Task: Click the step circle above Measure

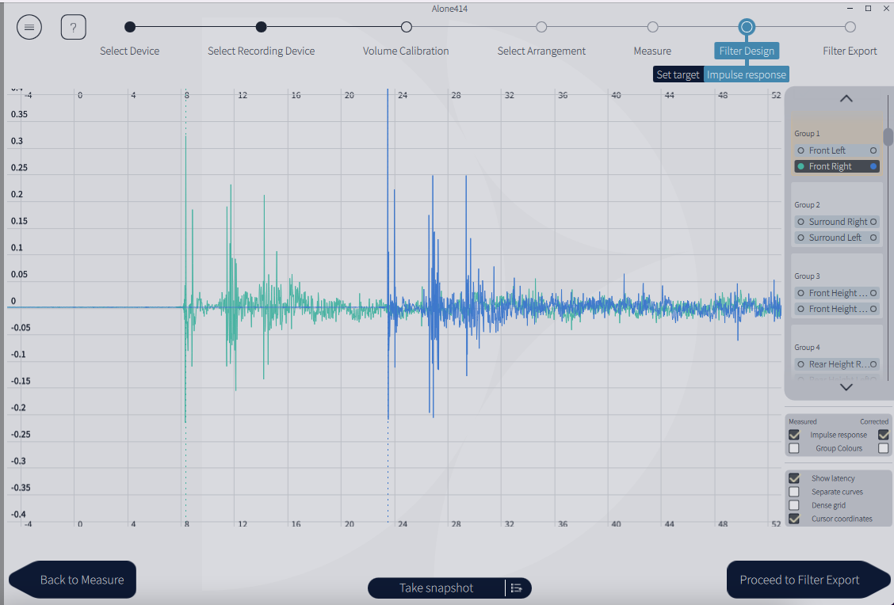Action: [x=653, y=27]
